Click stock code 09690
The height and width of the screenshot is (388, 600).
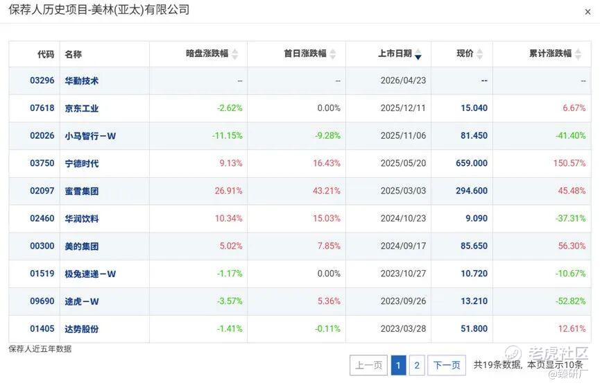pos(42,301)
